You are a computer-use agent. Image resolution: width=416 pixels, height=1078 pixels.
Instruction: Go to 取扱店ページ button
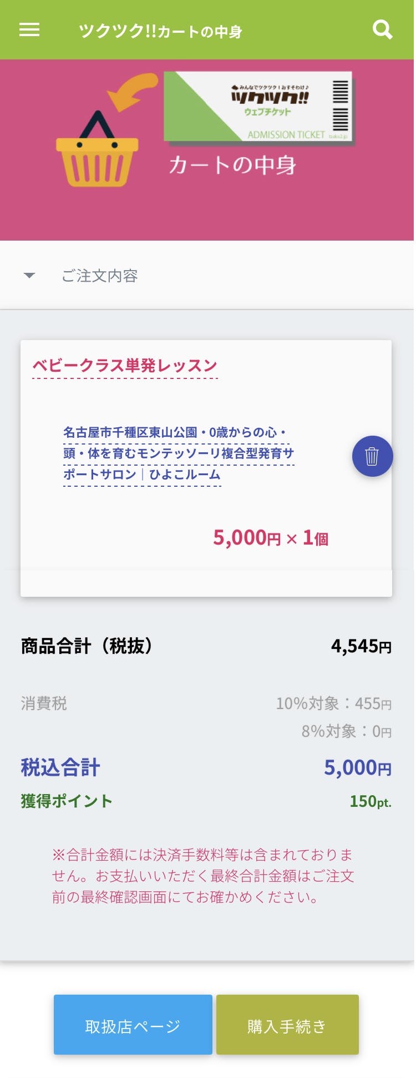click(x=133, y=1025)
